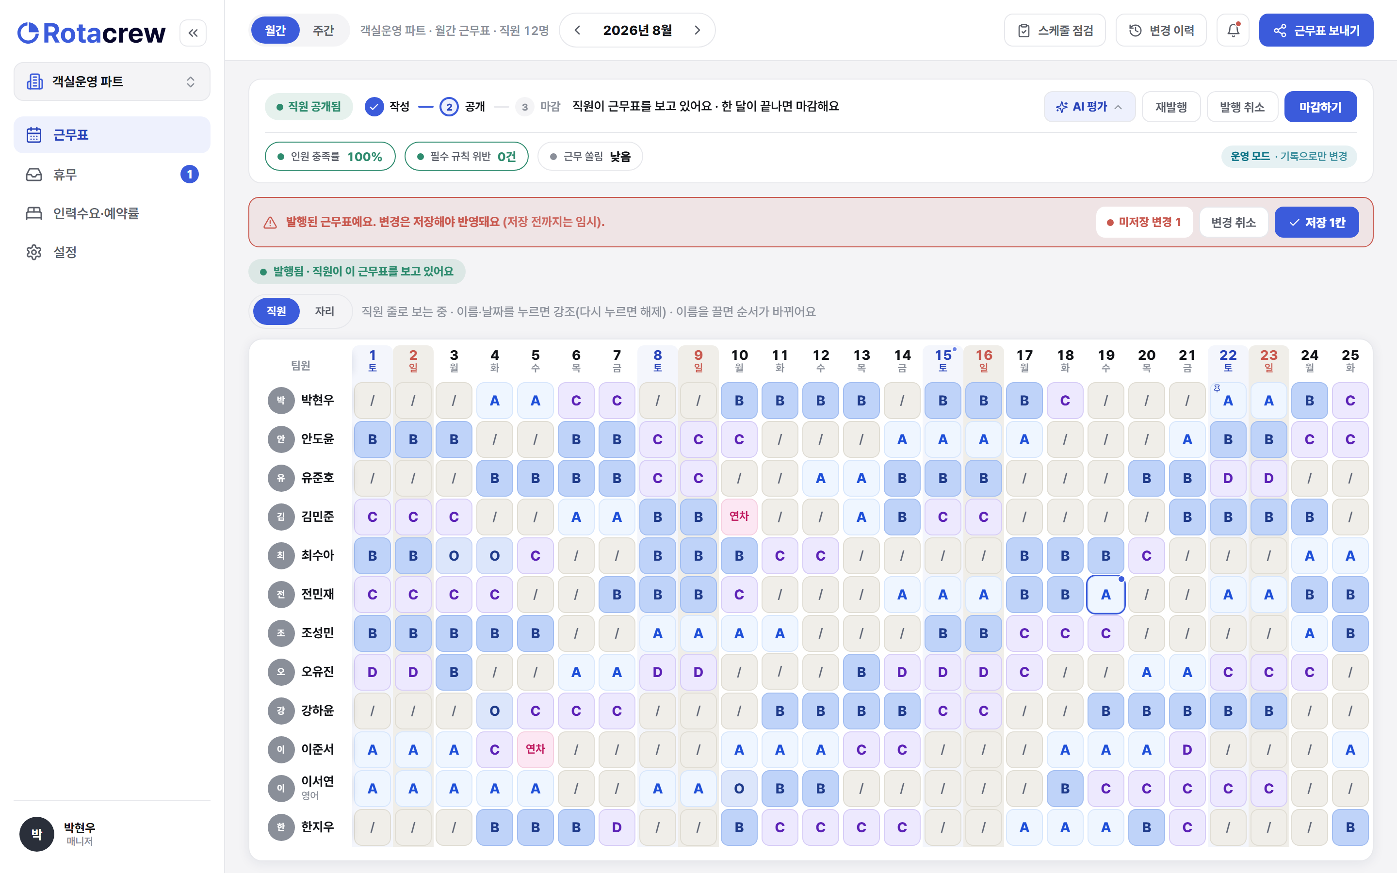Select the date header 15 토
Image resolution: width=1397 pixels, height=873 pixels.
942,360
